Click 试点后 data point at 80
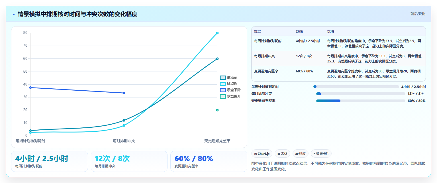The image size is (437, 183). click(217, 33)
